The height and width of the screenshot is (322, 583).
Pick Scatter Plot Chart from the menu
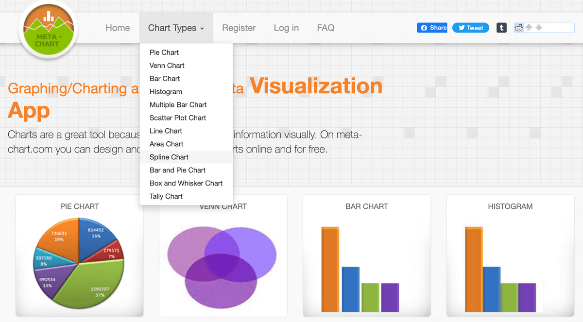(178, 118)
